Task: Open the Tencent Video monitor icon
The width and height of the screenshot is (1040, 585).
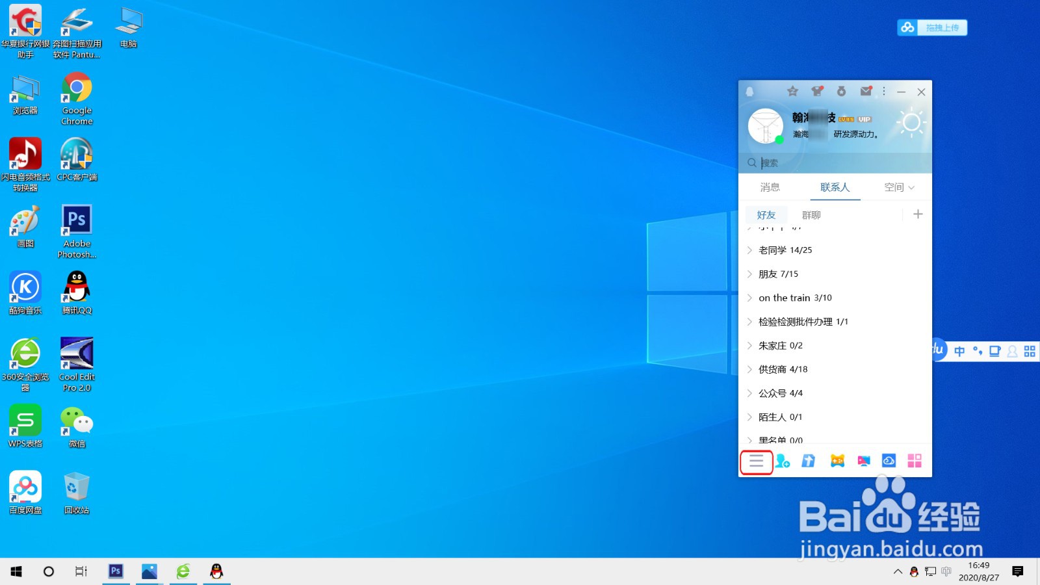Action: 863,461
